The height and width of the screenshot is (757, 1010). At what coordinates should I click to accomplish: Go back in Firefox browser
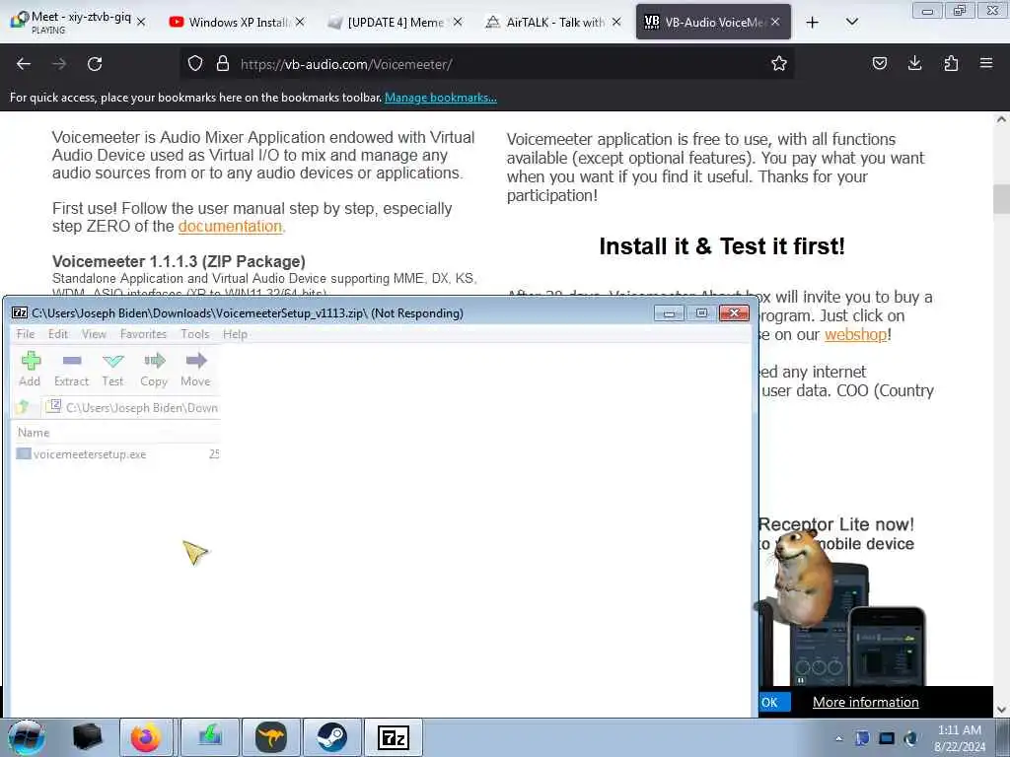point(24,64)
